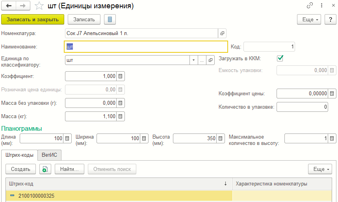Click the Масса без упаковки value 0,000
This screenshot has height=202, width=338.
click(109, 103)
